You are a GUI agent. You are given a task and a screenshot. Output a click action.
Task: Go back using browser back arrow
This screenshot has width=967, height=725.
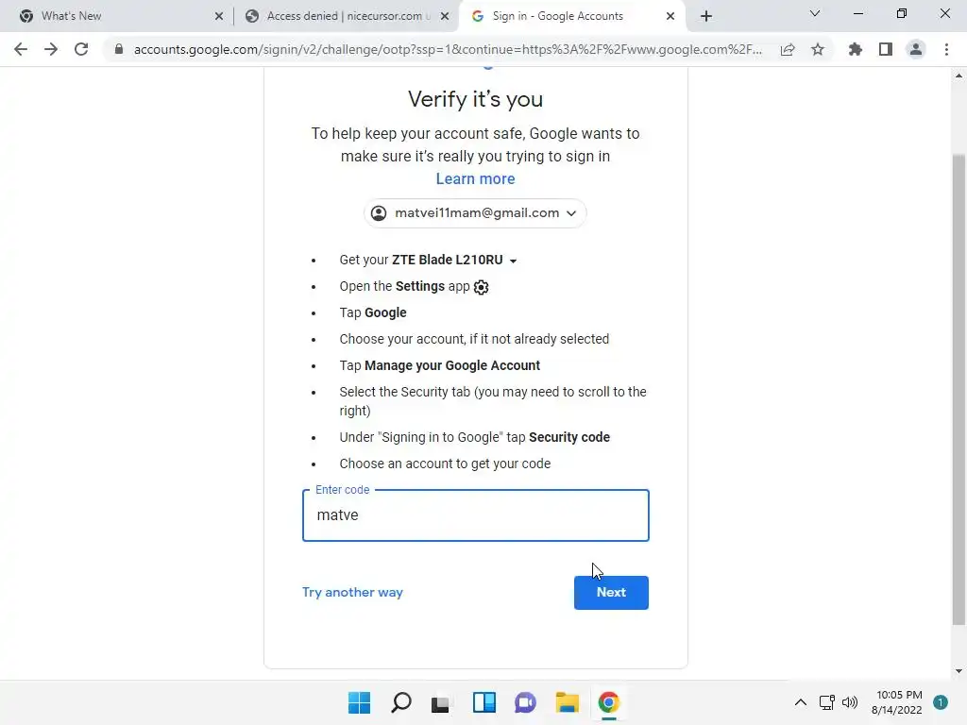(21, 49)
